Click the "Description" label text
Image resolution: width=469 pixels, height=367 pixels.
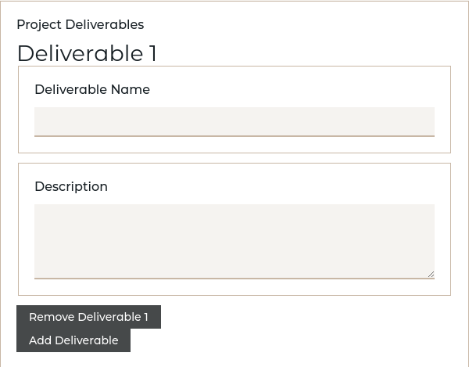[x=71, y=186]
